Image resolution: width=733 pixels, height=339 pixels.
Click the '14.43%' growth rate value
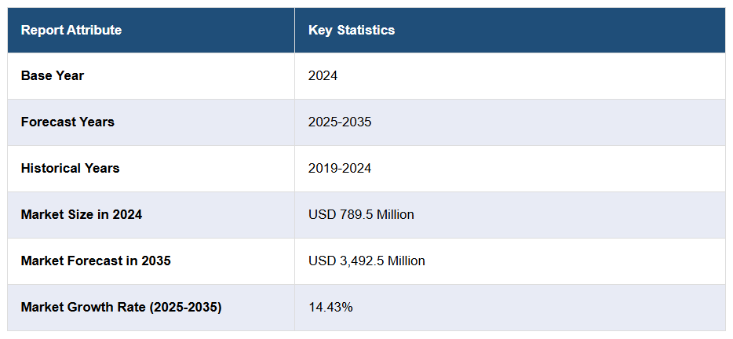point(330,307)
